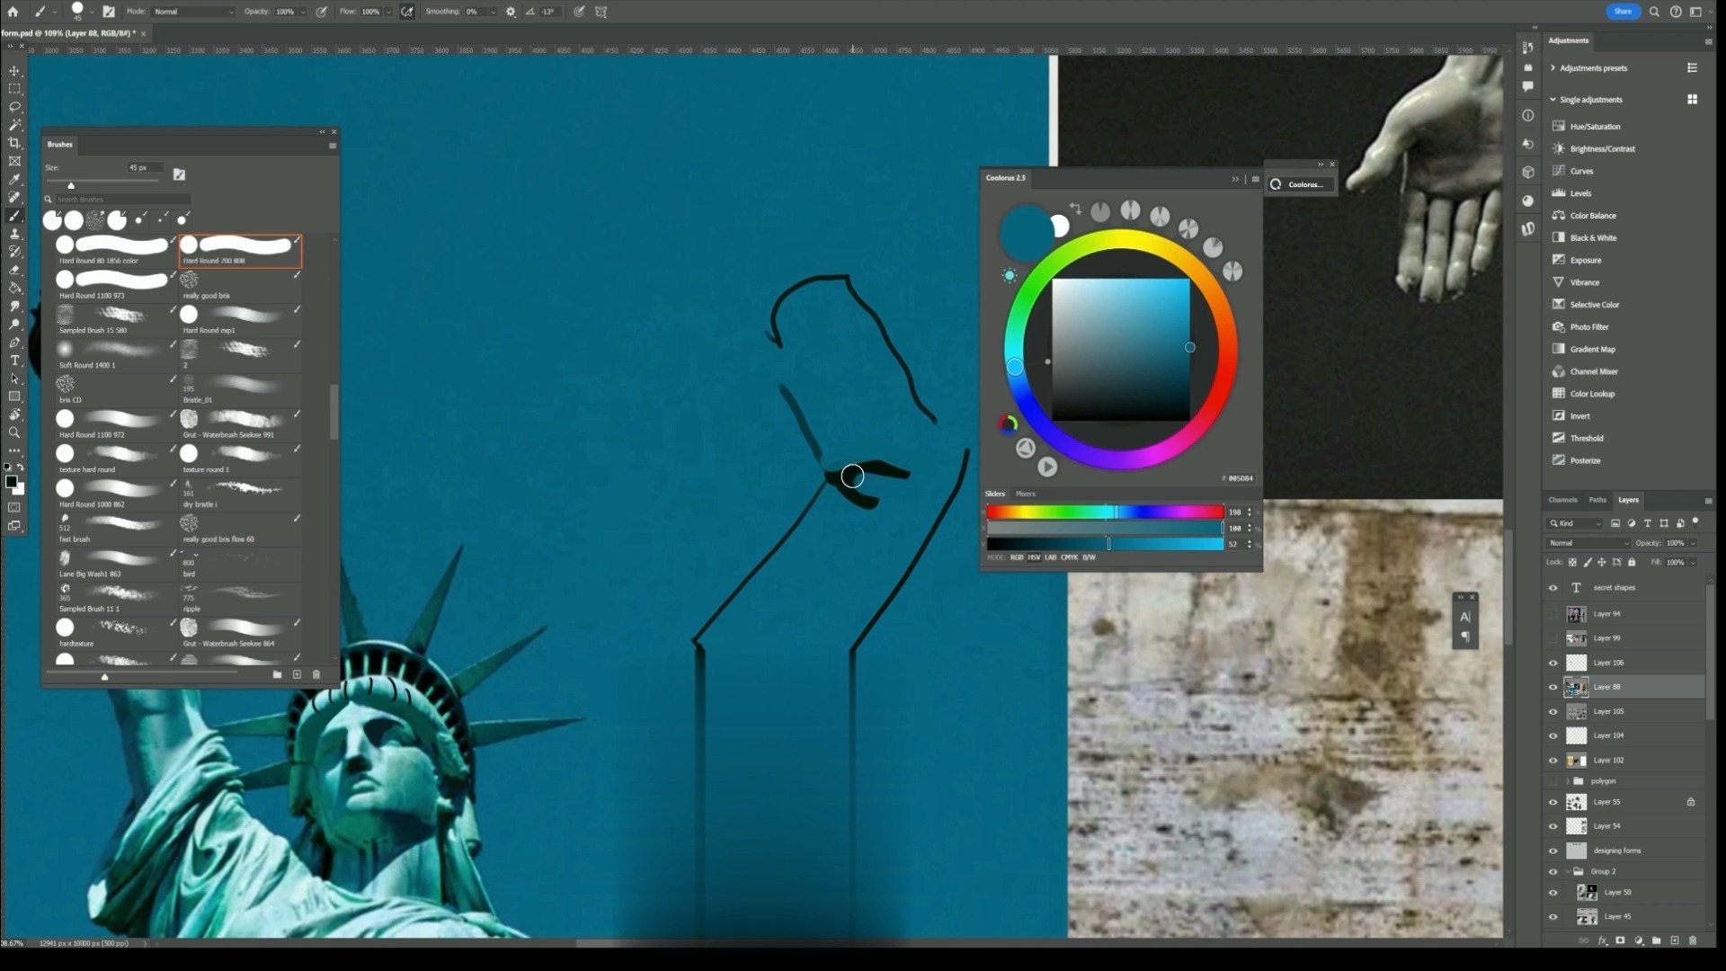The height and width of the screenshot is (971, 1726).
Task: Hide Layer 105
Action: coord(1553,711)
